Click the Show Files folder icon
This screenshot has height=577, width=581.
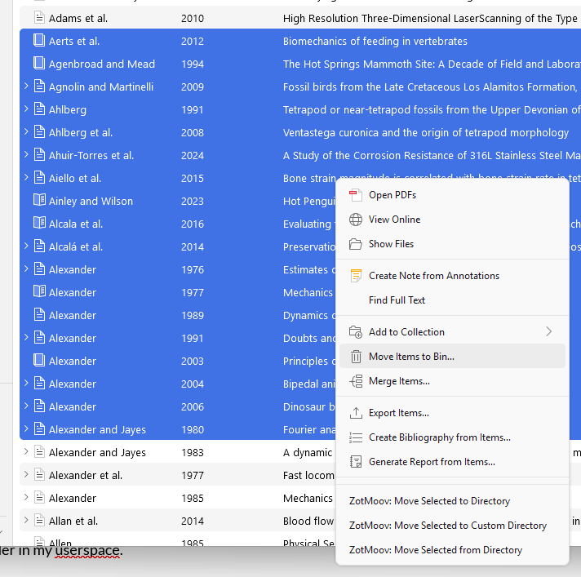(355, 244)
